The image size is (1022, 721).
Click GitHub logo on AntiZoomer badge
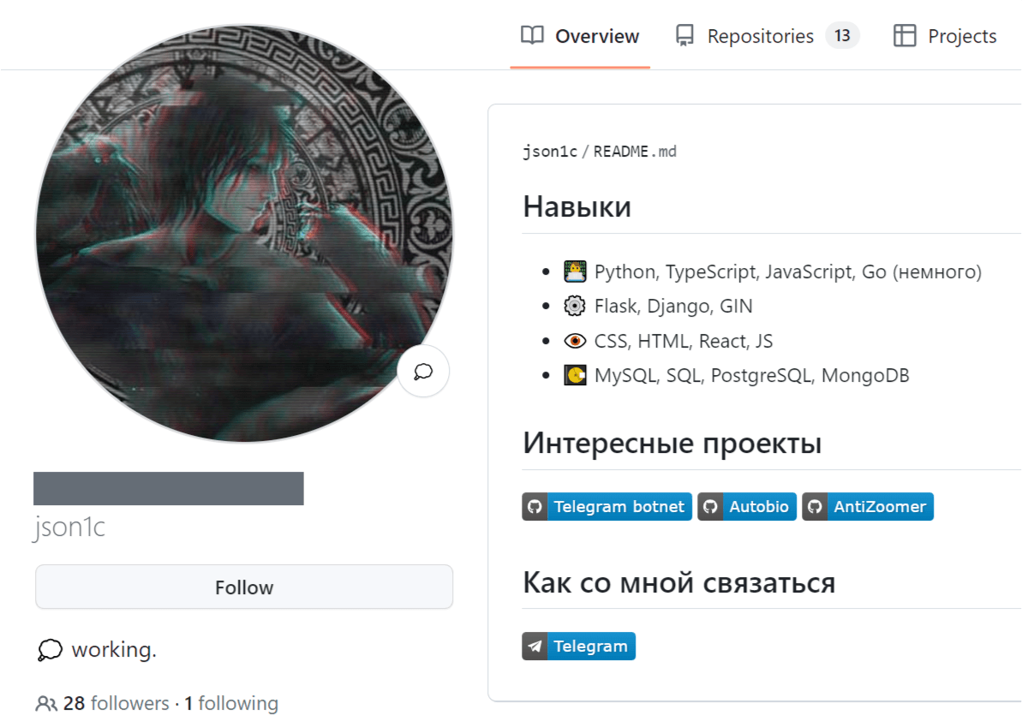(815, 507)
